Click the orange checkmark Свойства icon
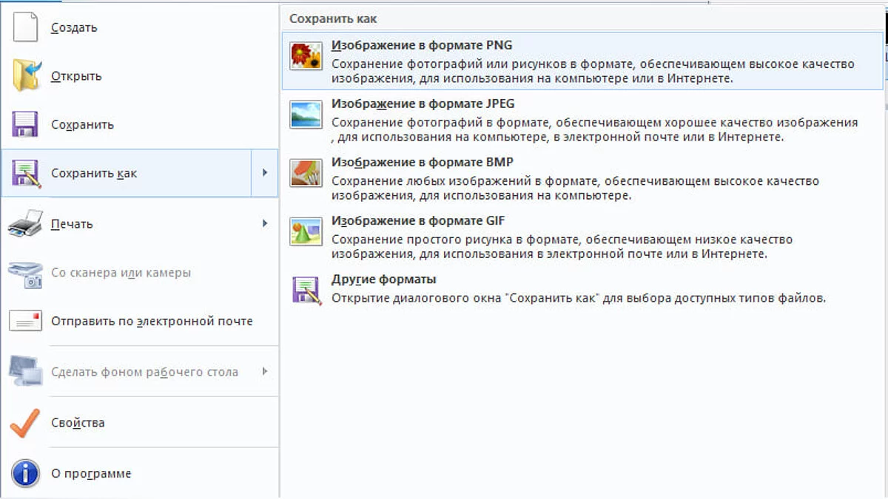 point(26,423)
